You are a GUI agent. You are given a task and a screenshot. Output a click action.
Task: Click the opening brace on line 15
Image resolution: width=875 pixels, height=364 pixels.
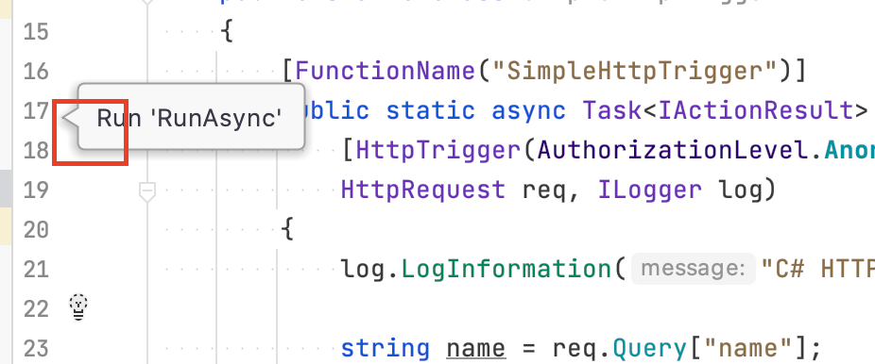point(227,31)
